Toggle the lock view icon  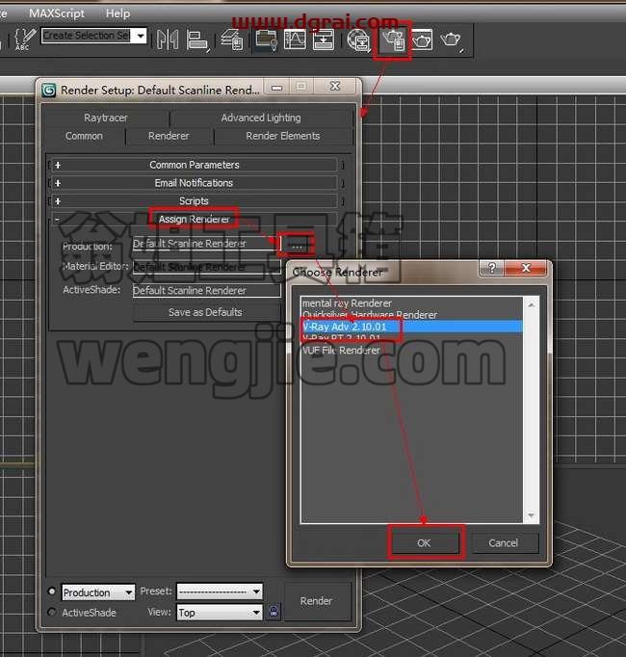(x=274, y=611)
